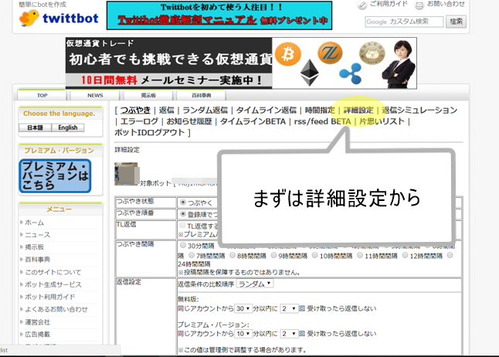Select English language button
Viewport: 499px width, 357px height.
[68, 127]
